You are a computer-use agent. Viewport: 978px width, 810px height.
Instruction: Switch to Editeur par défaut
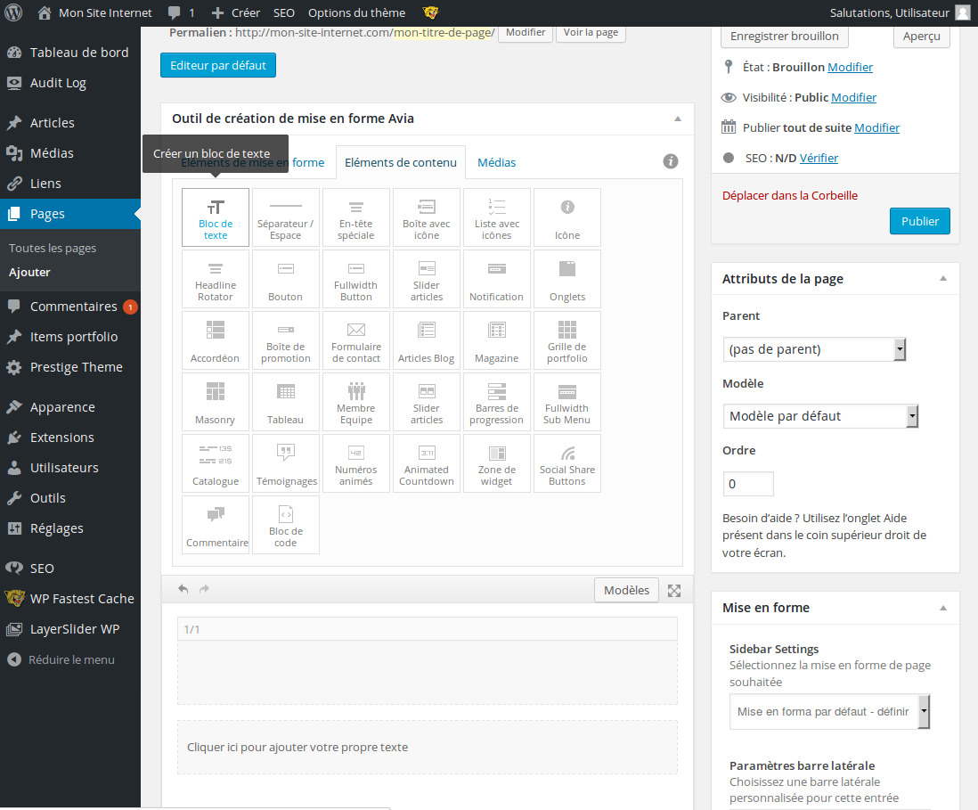click(x=217, y=66)
